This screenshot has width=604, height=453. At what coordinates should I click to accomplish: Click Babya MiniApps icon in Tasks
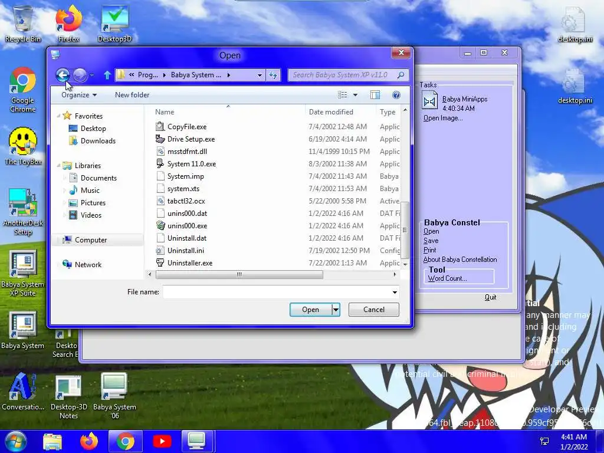[x=429, y=101]
